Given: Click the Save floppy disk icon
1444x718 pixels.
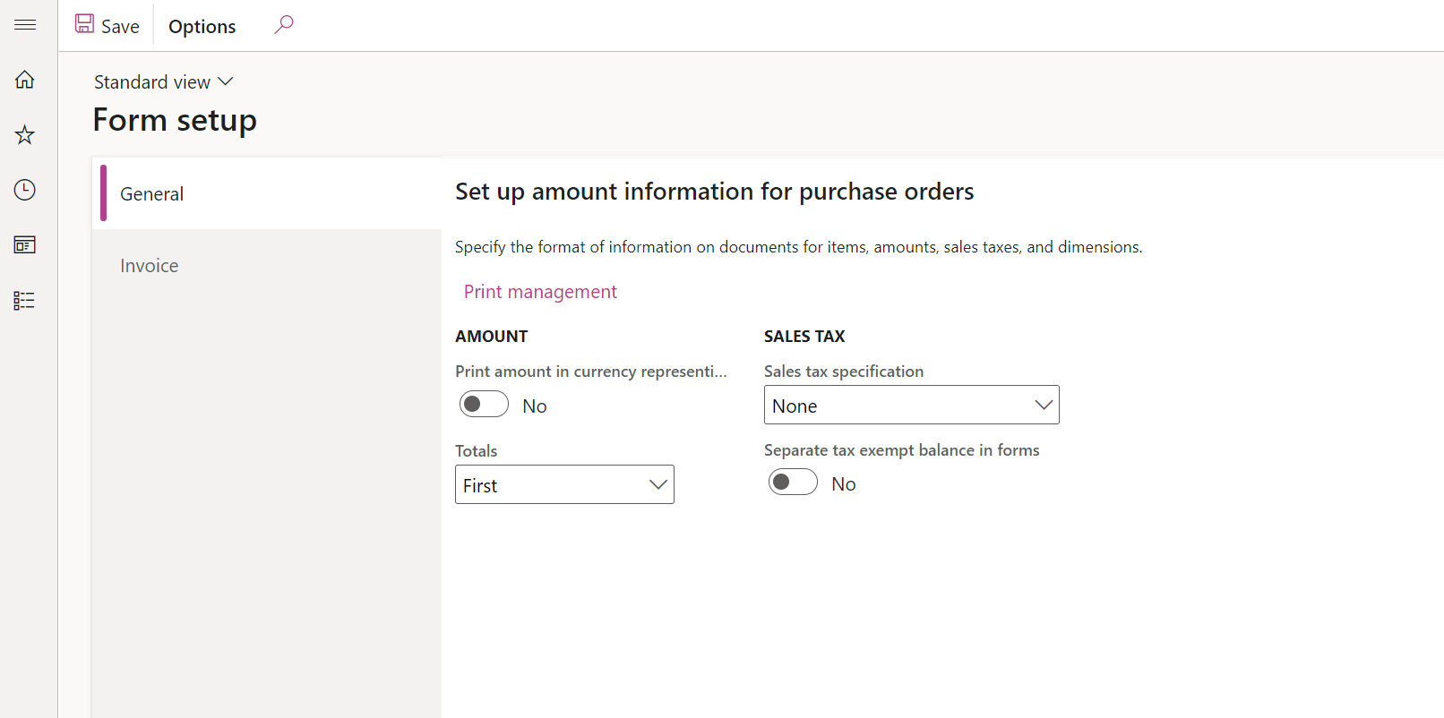Looking at the screenshot, I should point(85,24).
